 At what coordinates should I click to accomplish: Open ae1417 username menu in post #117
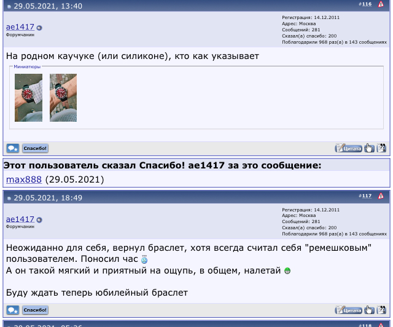(x=20, y=219)
